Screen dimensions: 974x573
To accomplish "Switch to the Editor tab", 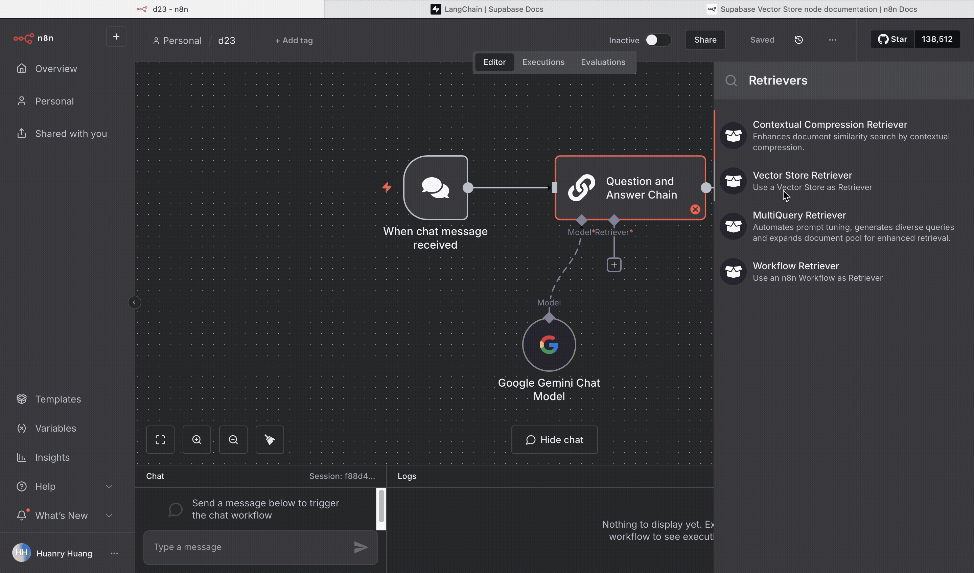I will [x=494, y=62].
